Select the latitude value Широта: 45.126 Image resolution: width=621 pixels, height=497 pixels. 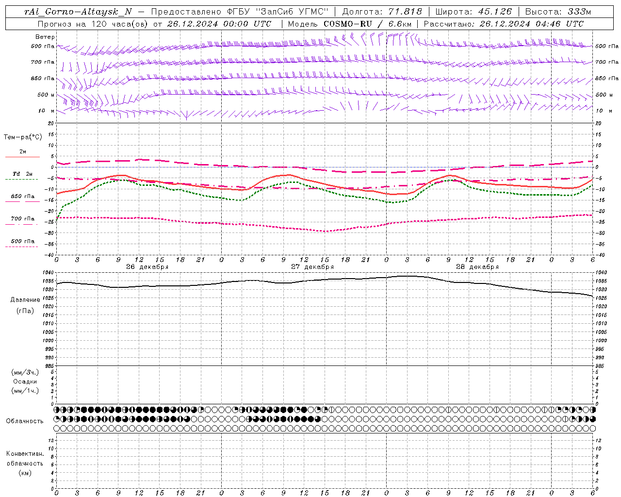pos(474,12)
